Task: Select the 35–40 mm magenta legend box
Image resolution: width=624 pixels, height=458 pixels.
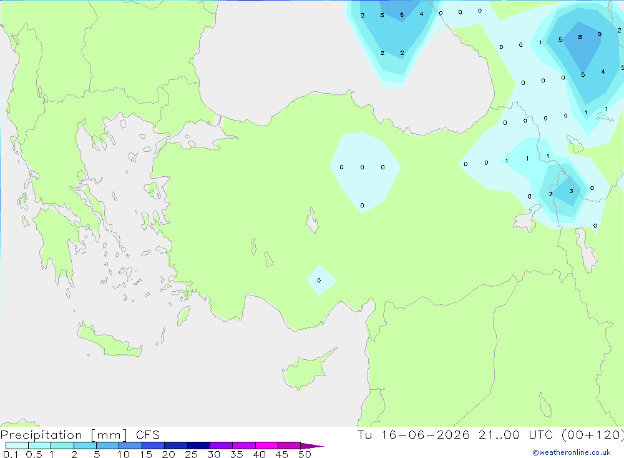Action: (244, 446)
